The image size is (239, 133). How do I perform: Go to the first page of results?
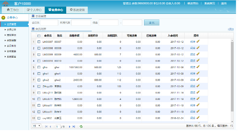click(46, 127)
